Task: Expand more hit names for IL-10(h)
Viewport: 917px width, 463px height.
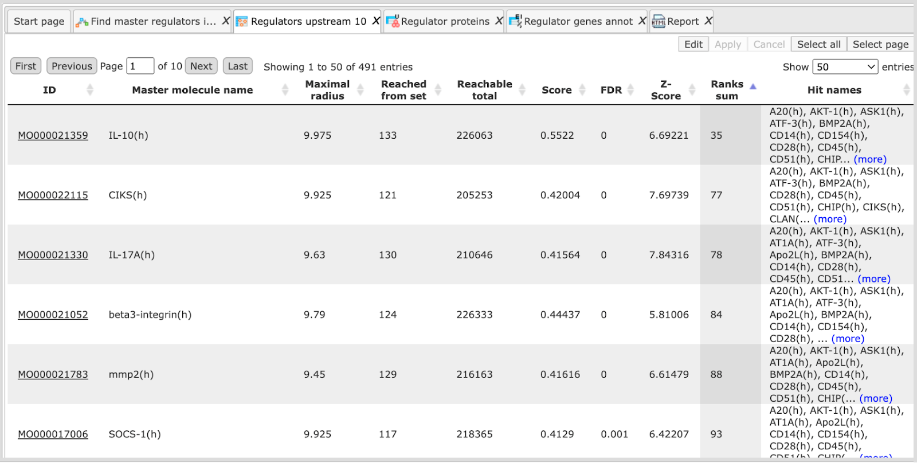Action: (x=870, y=159)
